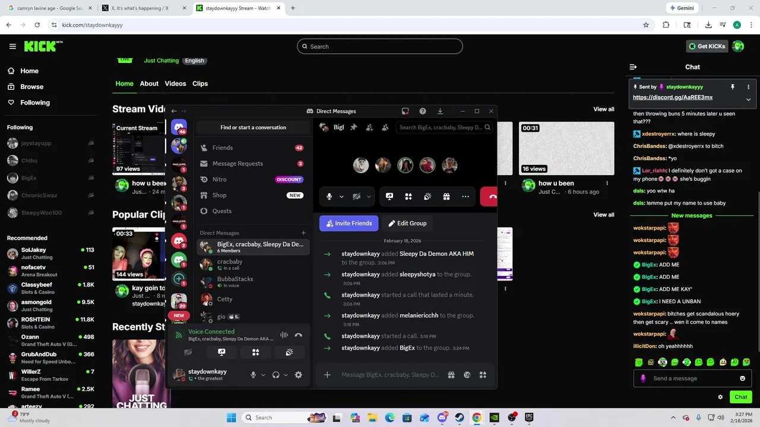Click Discord message input field

tap(391, 375)
